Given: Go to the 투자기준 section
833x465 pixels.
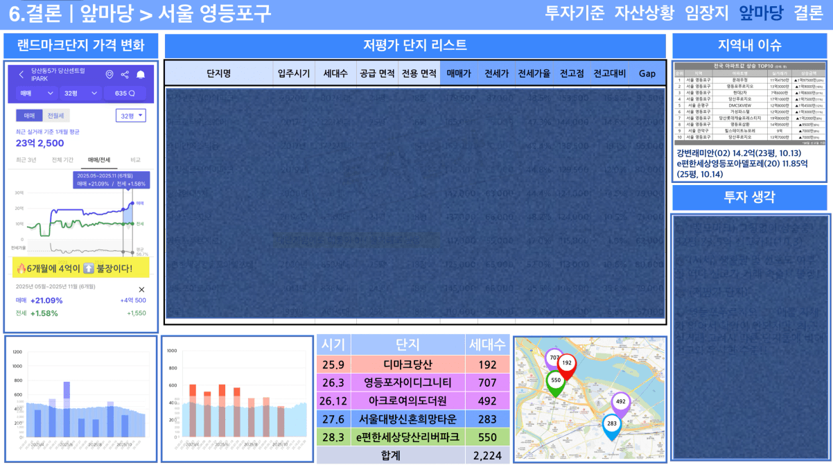Looking at the screenshot, I should pos(575,12).
